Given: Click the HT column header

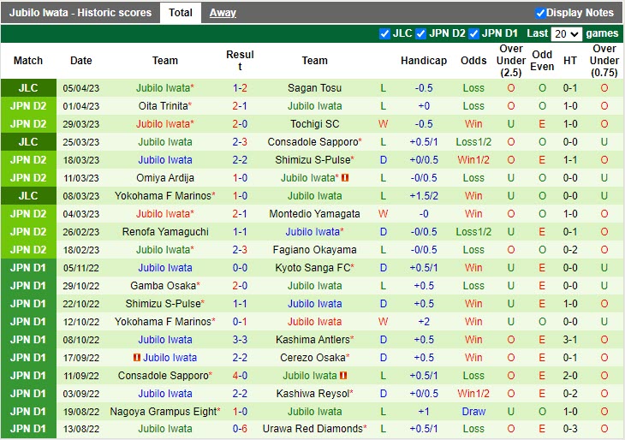Looking at the screenshot, I should click(570, 61).
